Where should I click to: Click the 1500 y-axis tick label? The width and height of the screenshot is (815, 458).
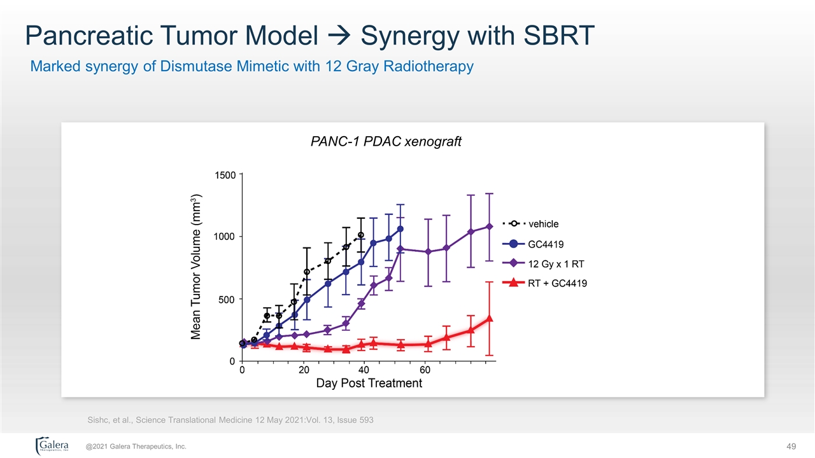point(225,174)
